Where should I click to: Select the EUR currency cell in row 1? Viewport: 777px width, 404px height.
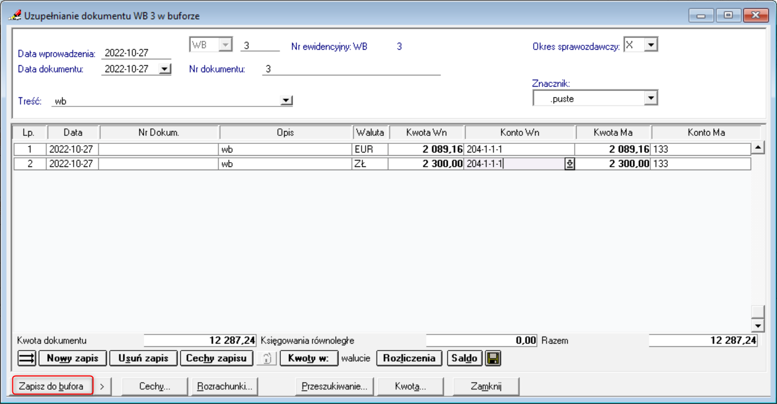pyautogui.click(x=370, y=149)
